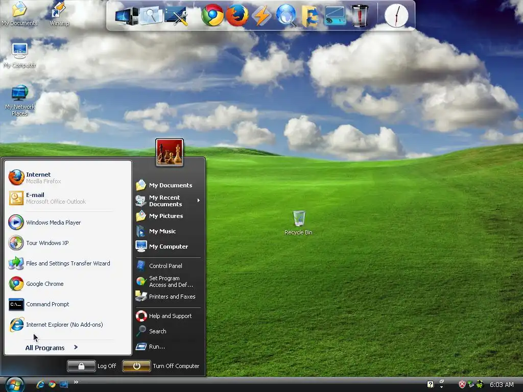Open the blue device icon in the dock
Image resolution: width=523 pixels, height=392 pixels.
pyautogui.click(x=335, y=16)
